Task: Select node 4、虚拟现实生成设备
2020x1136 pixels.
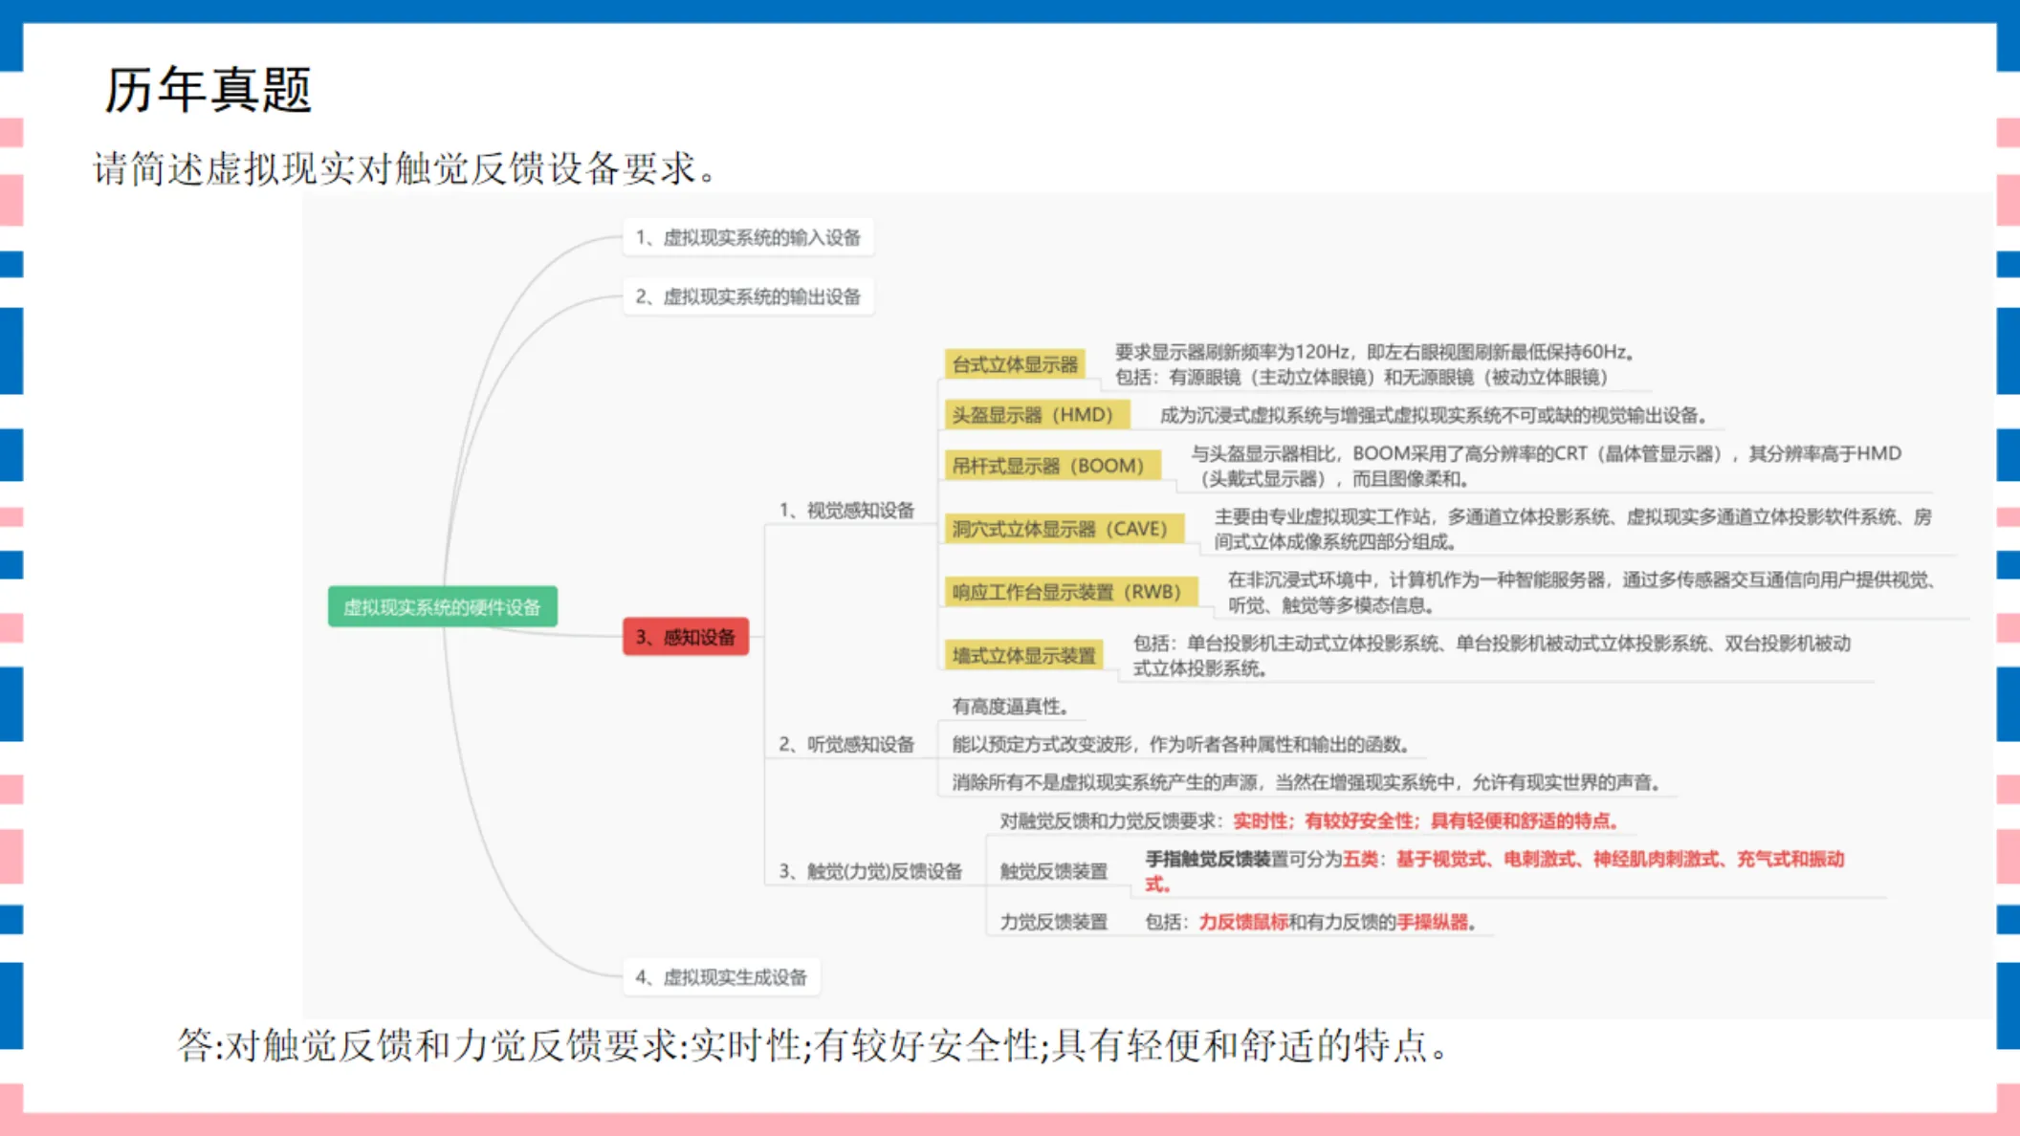Action: click(x=721, y=977)
